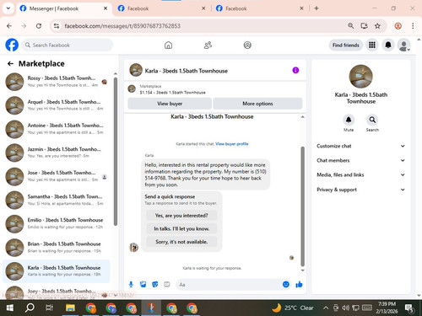Open the Jose conversation
The image size is (422, 316).
click(x=57, y=176)
